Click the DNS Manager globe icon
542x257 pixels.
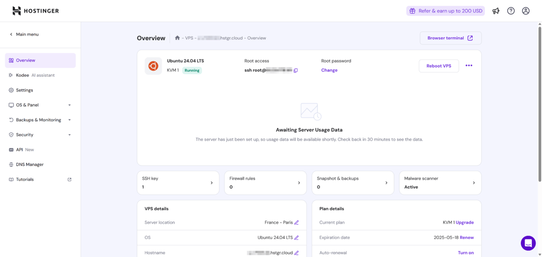11,165
